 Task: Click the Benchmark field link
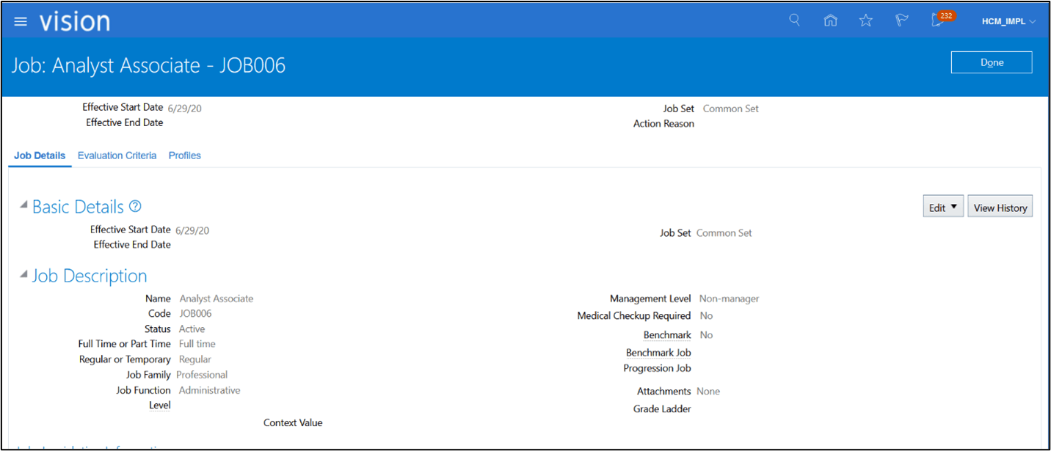tap(666, 334)
